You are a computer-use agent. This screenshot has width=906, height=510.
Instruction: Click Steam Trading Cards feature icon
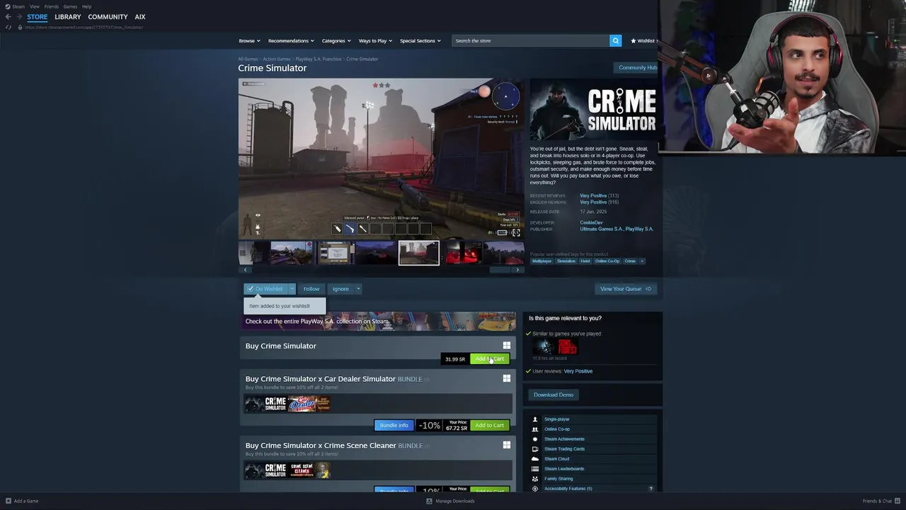tap(535, 449)
